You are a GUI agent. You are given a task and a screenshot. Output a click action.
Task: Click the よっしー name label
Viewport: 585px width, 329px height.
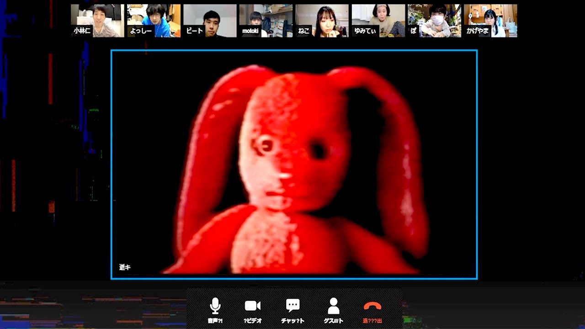coord(141,31)
